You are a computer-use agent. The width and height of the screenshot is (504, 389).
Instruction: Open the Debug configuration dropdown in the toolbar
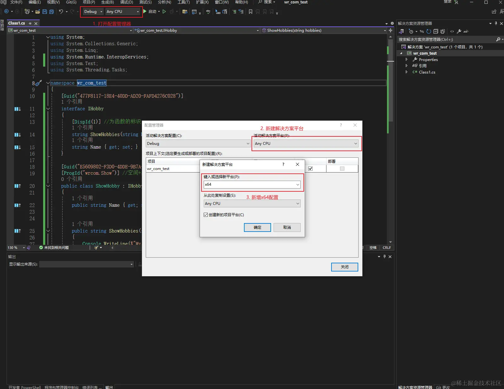pyautogui.click(x=93, y=12)
